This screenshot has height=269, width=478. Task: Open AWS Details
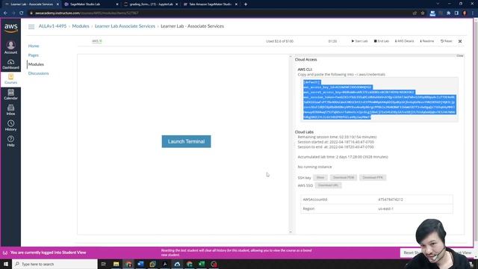tap(405, 41)
